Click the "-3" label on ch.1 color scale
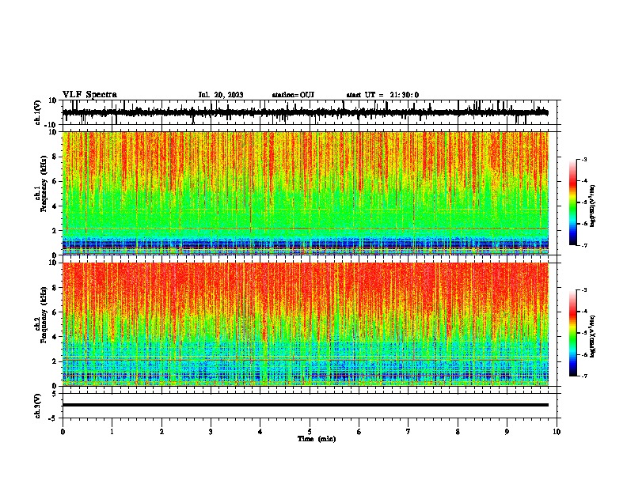This screenshot has width=627, height=484. click(x=584, y=159)
